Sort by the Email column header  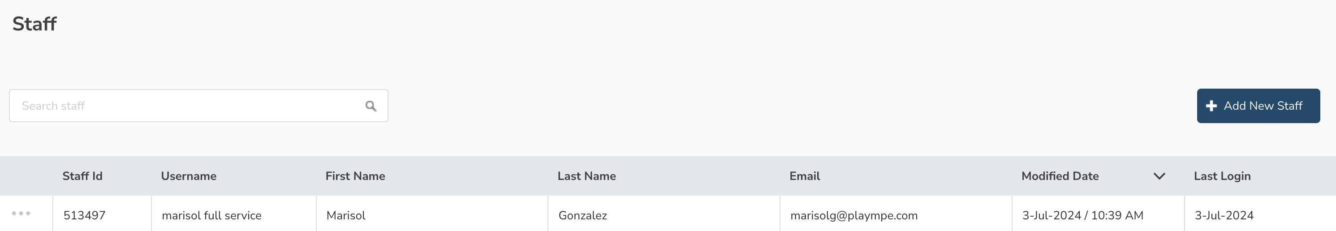coord(804,176)
